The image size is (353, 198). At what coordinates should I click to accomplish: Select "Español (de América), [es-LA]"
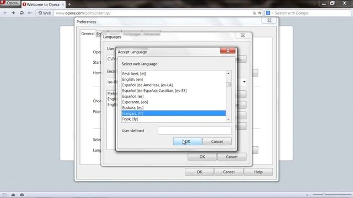coord(173,85)
